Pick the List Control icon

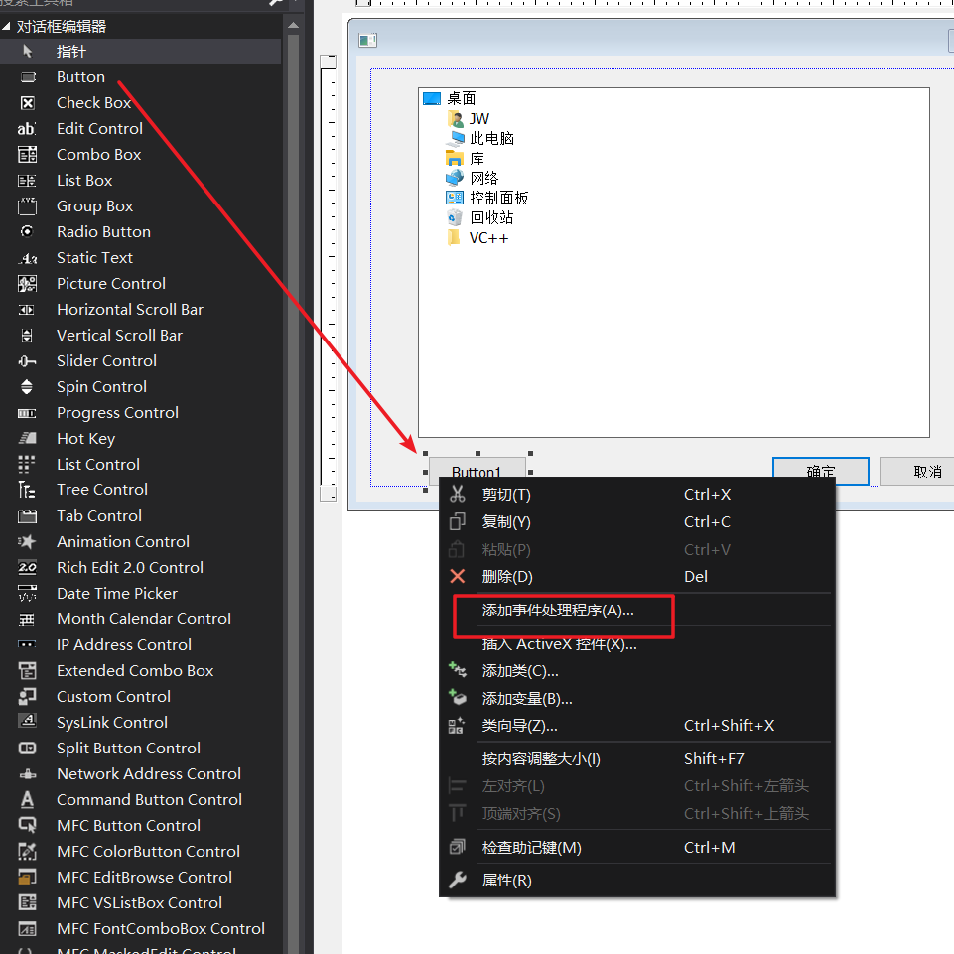27,465
